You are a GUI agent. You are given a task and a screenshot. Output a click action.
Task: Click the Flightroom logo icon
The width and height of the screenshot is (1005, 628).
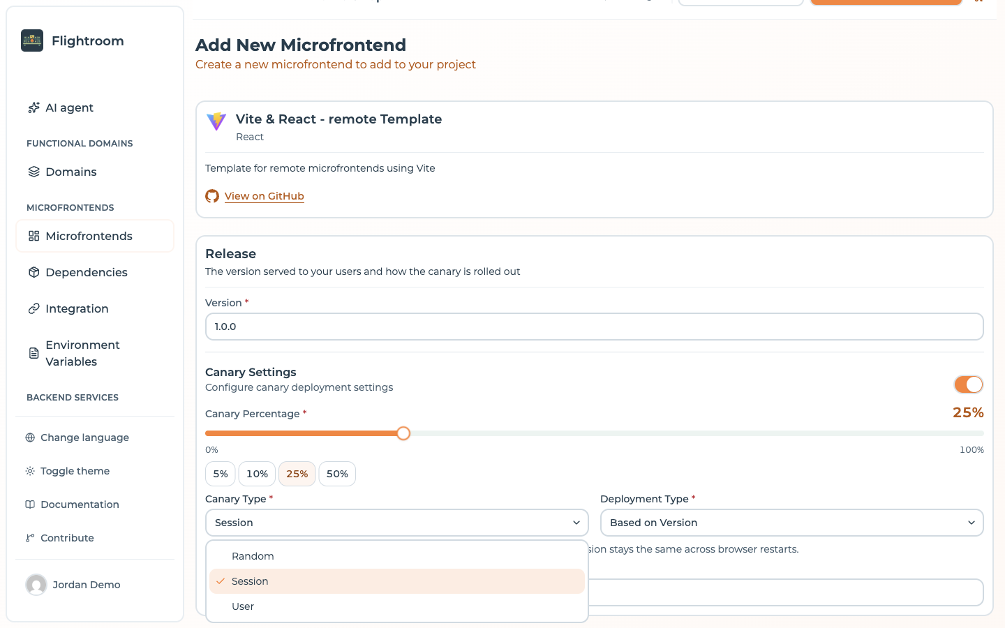[32, 40]
